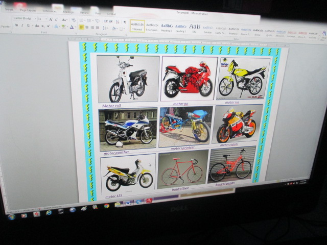Click the Sort icon

pyautogui.click(x=118, y=21)
